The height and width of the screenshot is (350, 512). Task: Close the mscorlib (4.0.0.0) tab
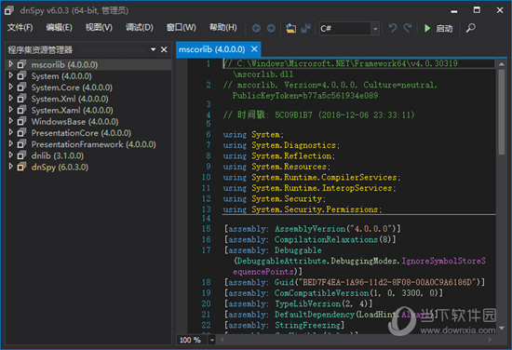pos(254,49)
